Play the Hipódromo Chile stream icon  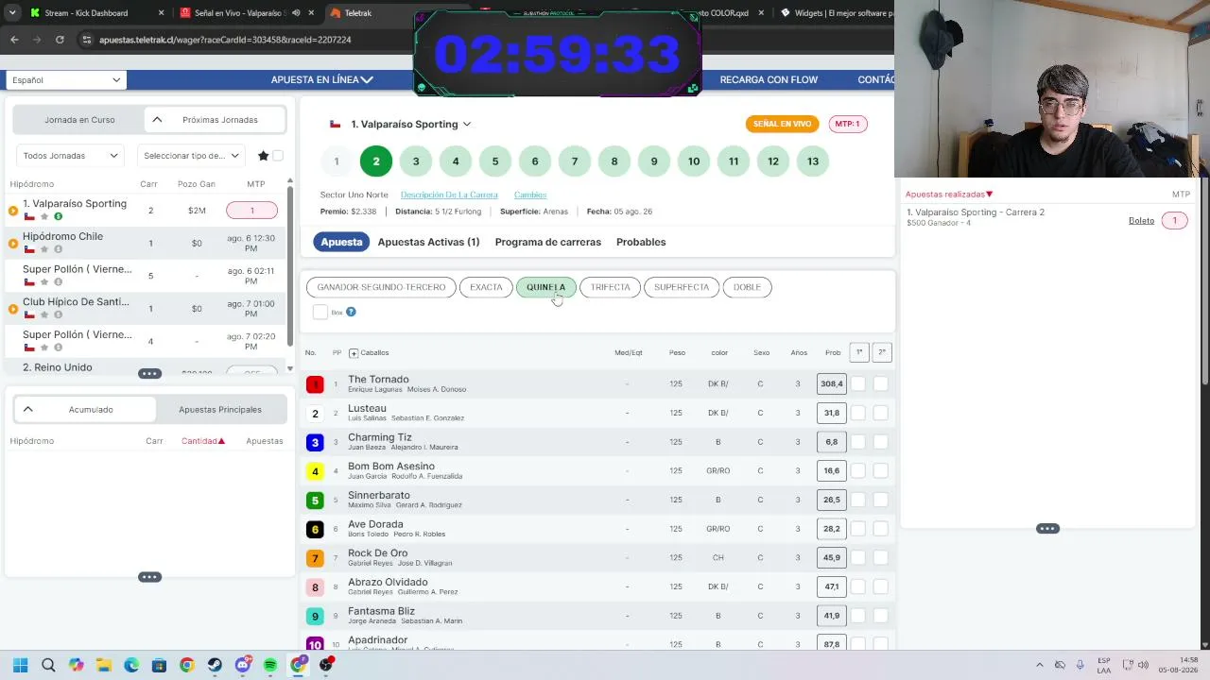pos(13,244)
